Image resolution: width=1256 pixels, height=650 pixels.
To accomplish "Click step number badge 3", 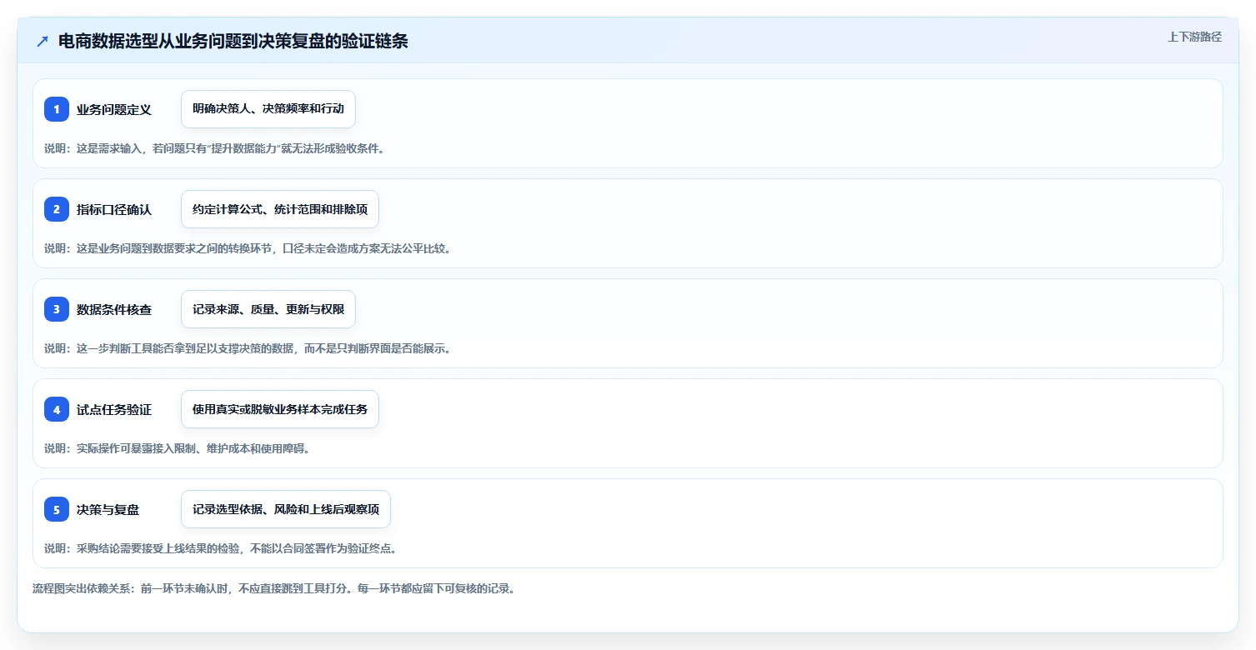I will (57, 309).
